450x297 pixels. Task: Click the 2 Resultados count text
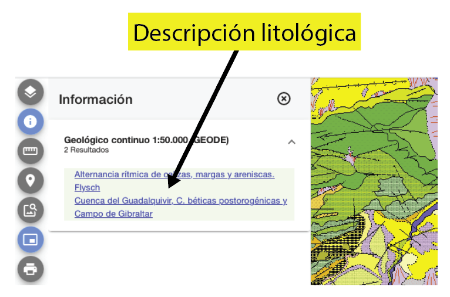click(x=86, y=150)
